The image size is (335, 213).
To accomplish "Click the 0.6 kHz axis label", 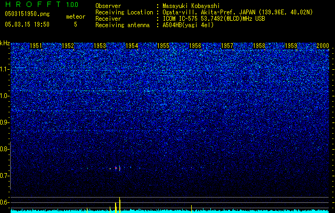I will click(x=4, y=202).
